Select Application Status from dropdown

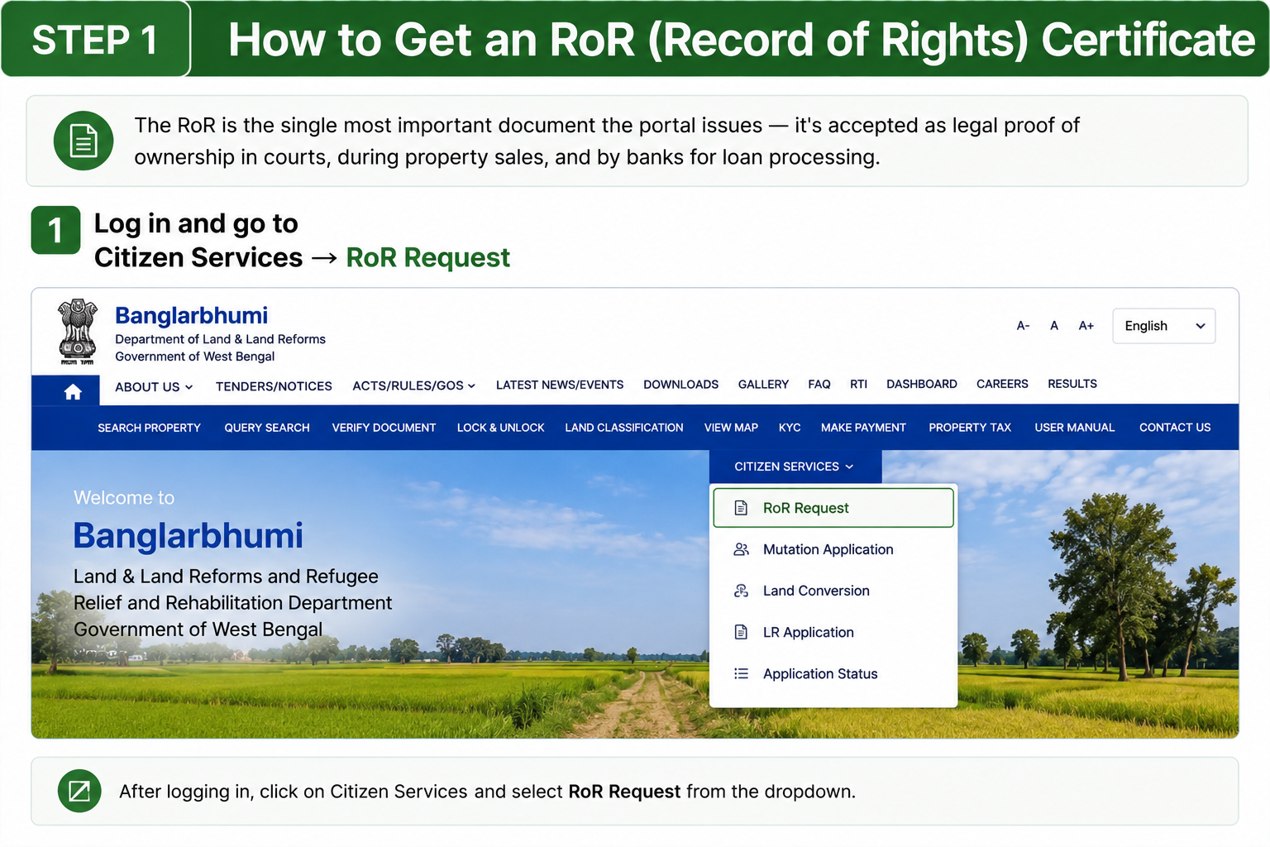click(833, 673)
